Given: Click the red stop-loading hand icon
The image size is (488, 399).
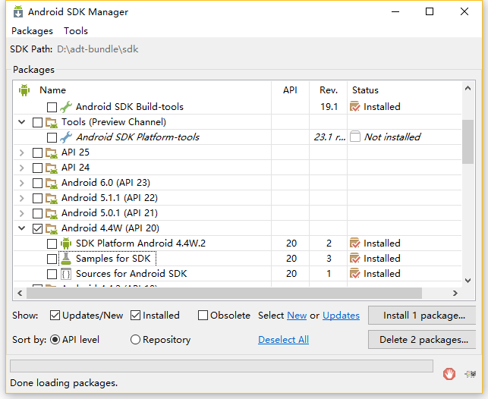Looking at the screenshot, I should (449, 373).
